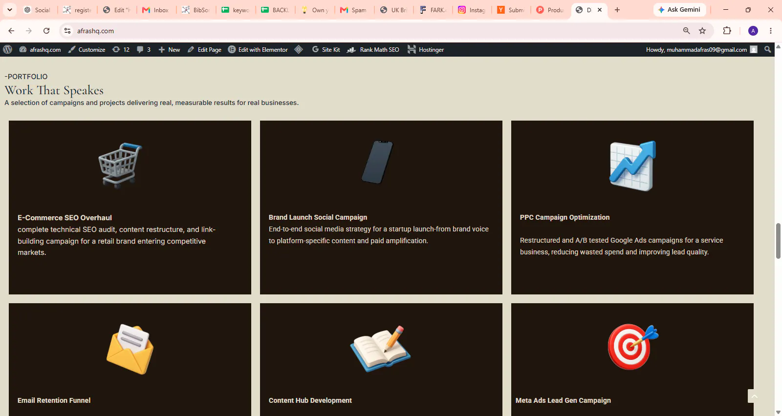Check the 12 pending updates icon

[x=121, y=49]
